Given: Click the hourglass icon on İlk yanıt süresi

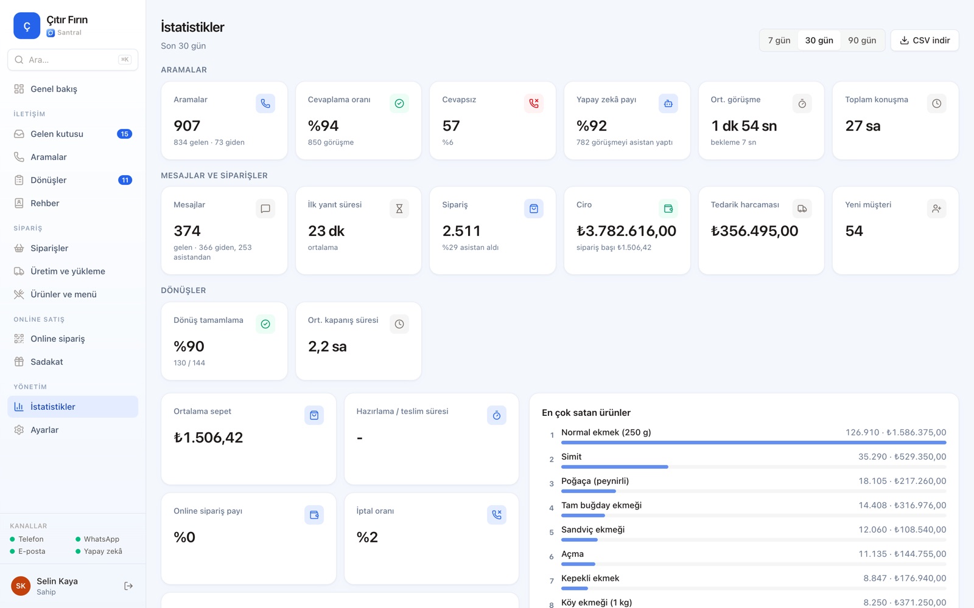Looking at the screenshot, I should (399, 209).
